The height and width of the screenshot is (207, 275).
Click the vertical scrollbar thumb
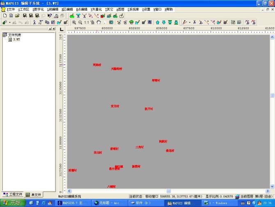(x=272, y=95)
